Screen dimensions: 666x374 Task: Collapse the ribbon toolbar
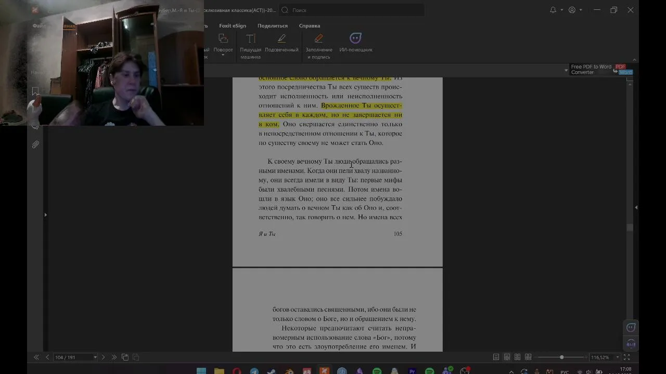(x=634, y=60)
